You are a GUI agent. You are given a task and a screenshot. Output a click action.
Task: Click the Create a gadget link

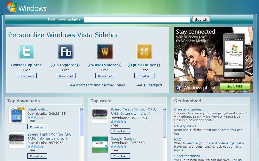tap(188, 109)
